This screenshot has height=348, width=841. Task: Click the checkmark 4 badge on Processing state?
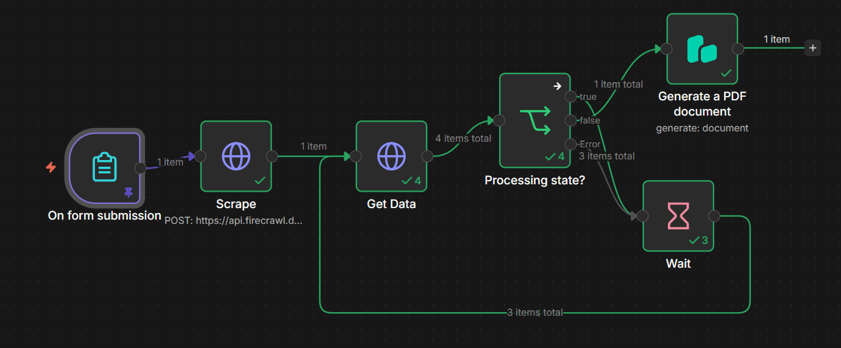(555, 157)
